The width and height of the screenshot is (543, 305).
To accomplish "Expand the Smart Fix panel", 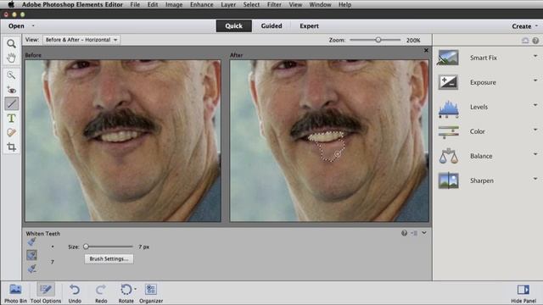I will [535, 56].
